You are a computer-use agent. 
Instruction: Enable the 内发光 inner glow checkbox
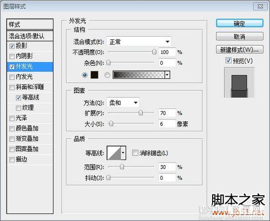(12, 77)
